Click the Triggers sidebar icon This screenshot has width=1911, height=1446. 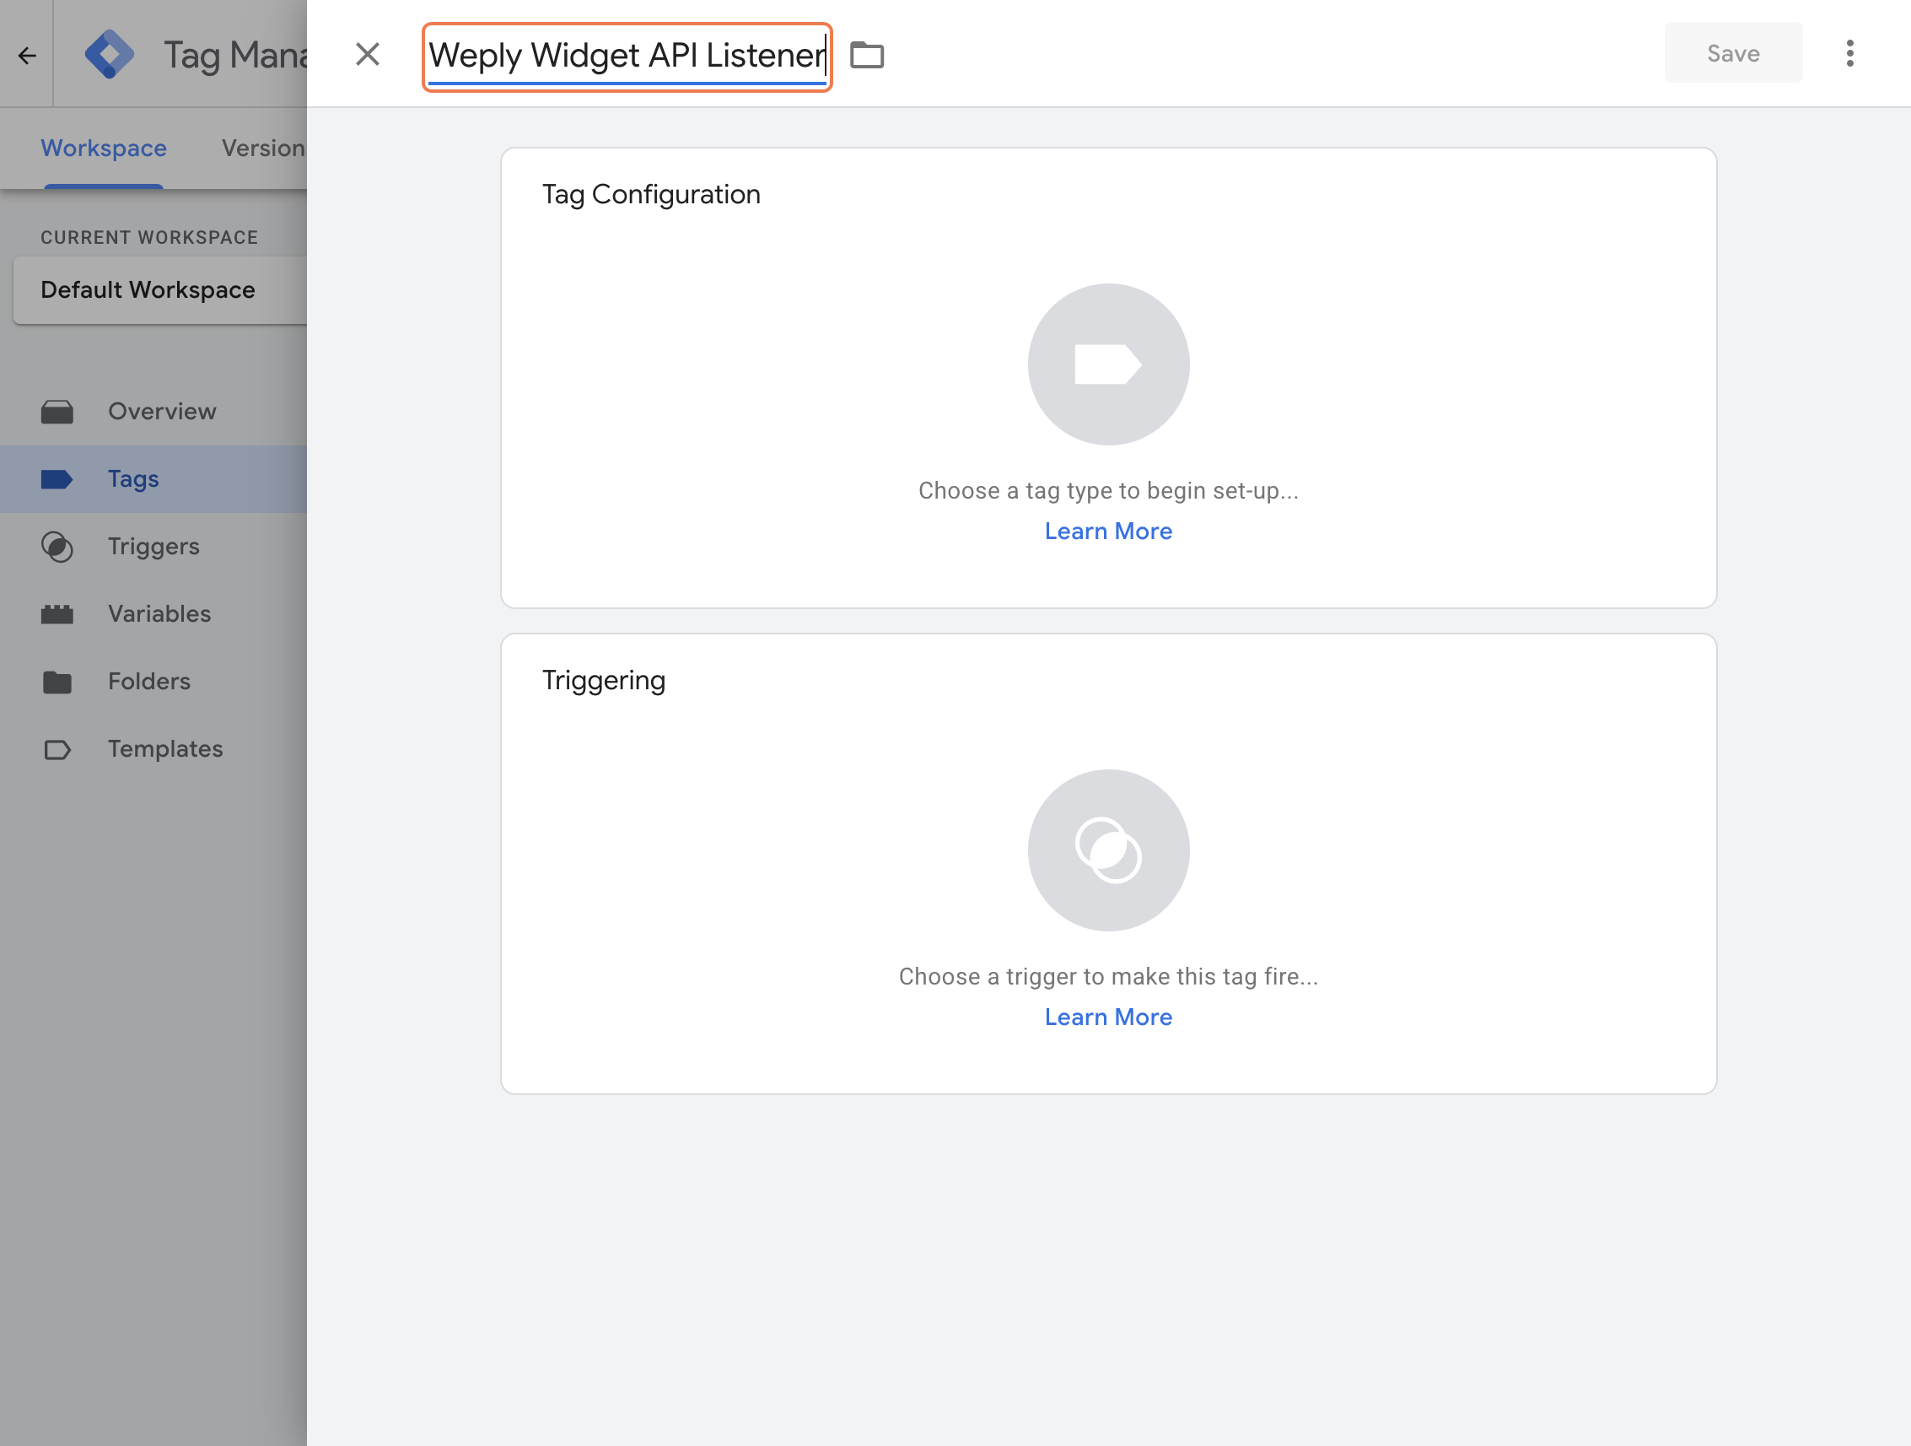57,546
